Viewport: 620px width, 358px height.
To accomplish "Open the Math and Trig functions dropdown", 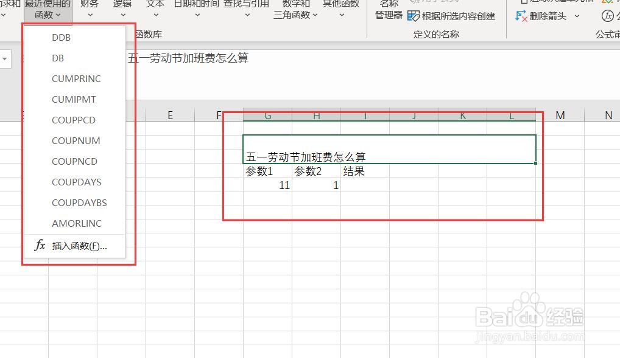I will click(296, 10).
